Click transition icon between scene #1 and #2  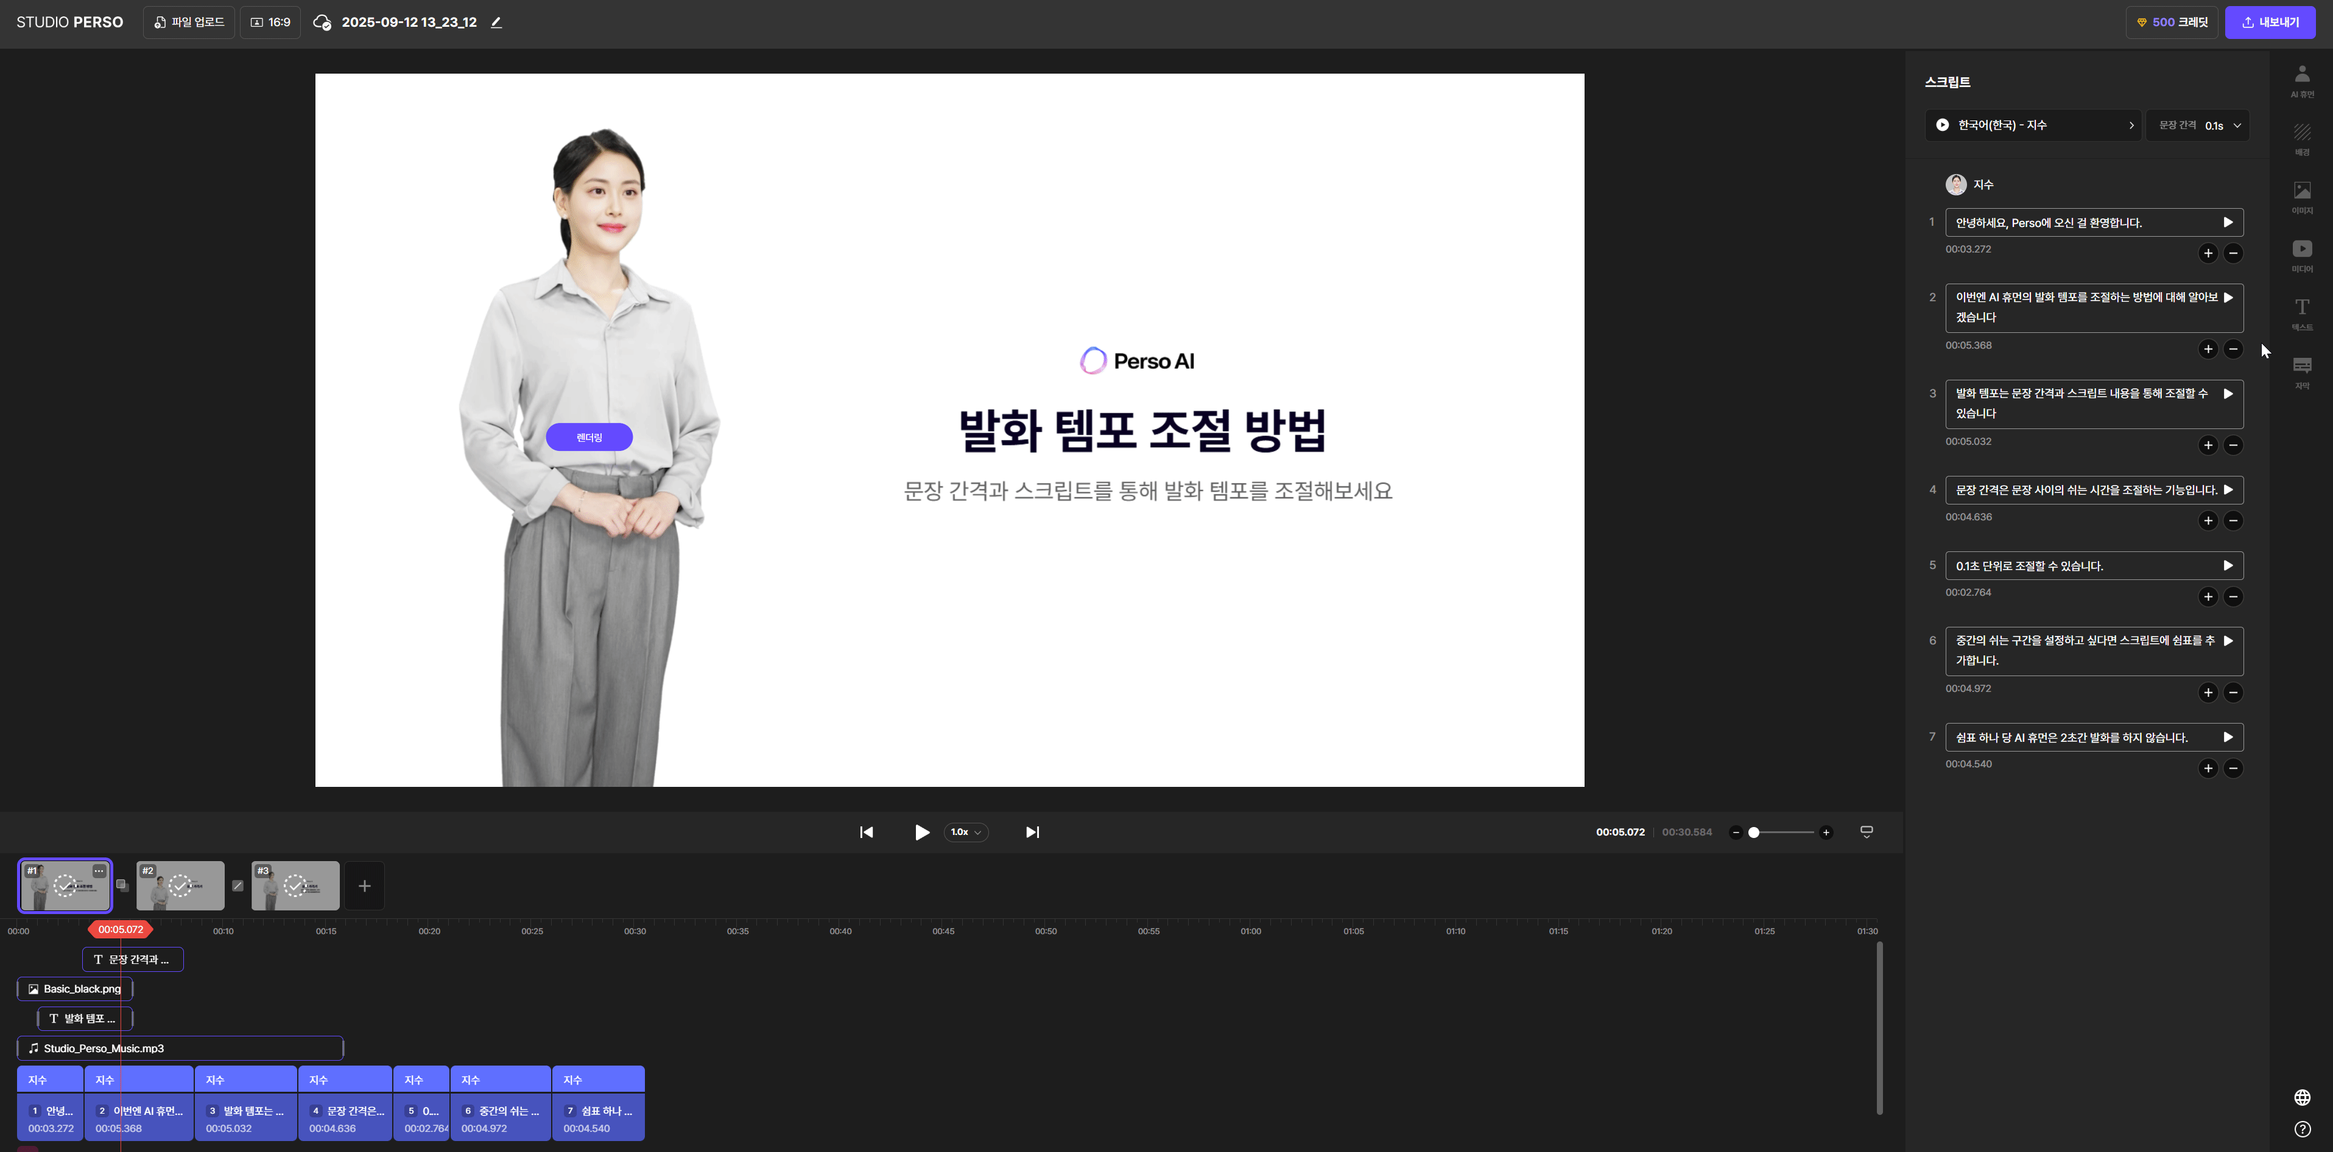(x=122, y=886)
